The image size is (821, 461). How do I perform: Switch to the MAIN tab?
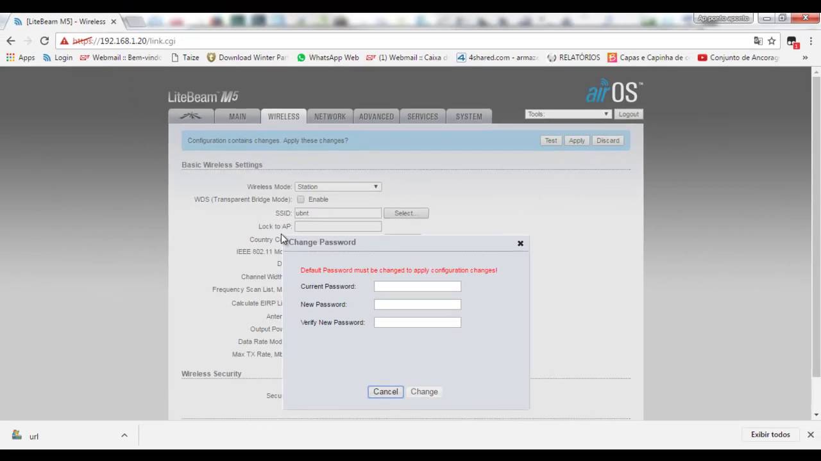pos(237,117)
